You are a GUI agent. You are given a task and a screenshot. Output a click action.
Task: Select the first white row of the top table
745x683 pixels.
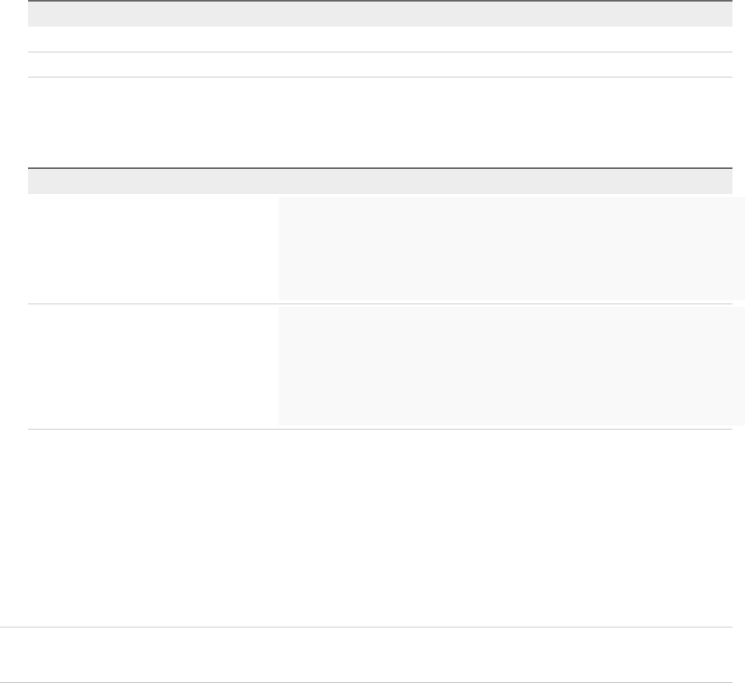click(x=380, y=39)
